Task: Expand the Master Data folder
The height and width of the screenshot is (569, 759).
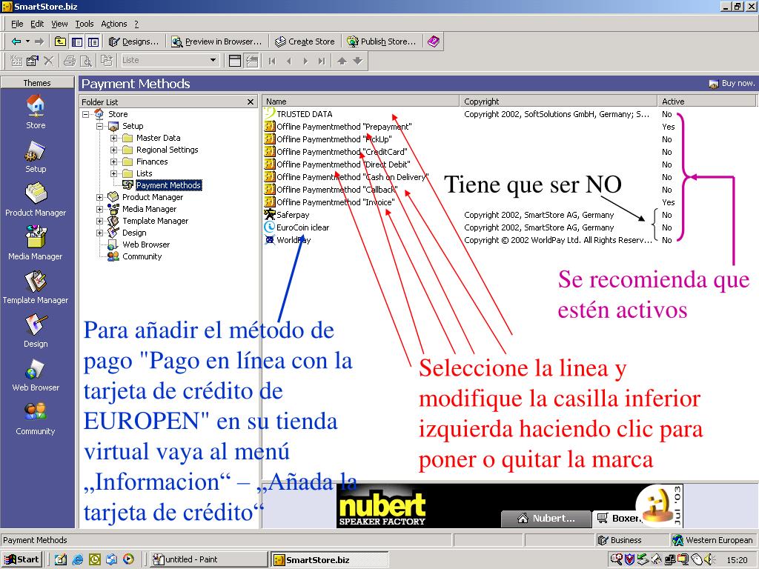Action: pos(113,139)
